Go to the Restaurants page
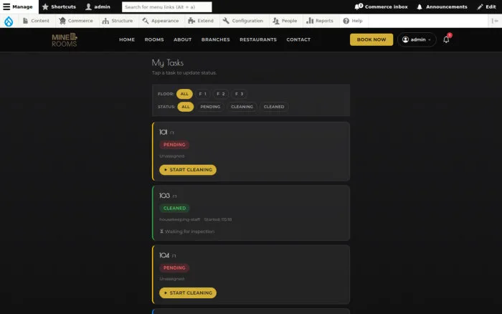502x314 pixels. pyautogui.click(x=258, y=39)
